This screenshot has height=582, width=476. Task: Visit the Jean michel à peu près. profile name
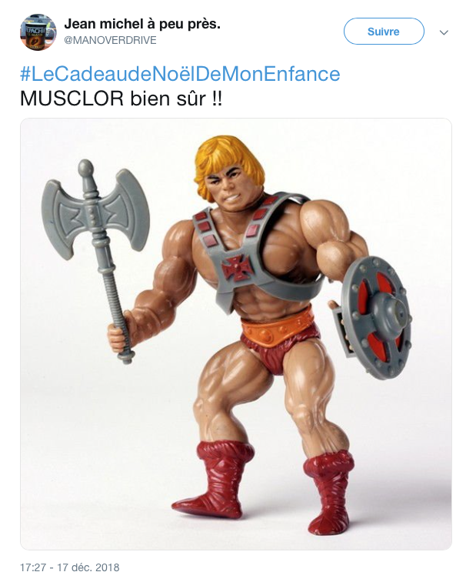(x=142, y=24)
